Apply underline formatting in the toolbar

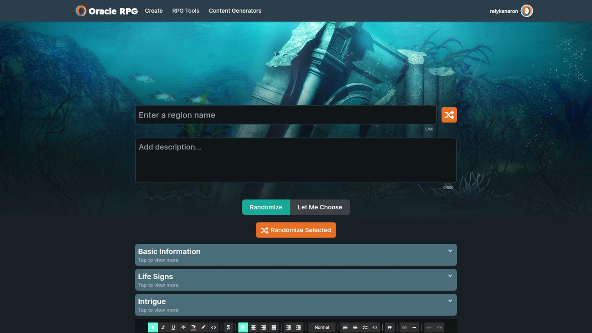point(173,327)
